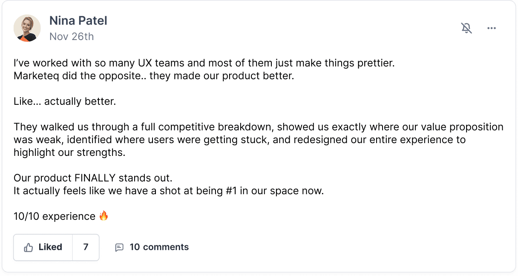
Task: Click the "Our product FINALLY stands out" line
Action: (x=93, y=178)
